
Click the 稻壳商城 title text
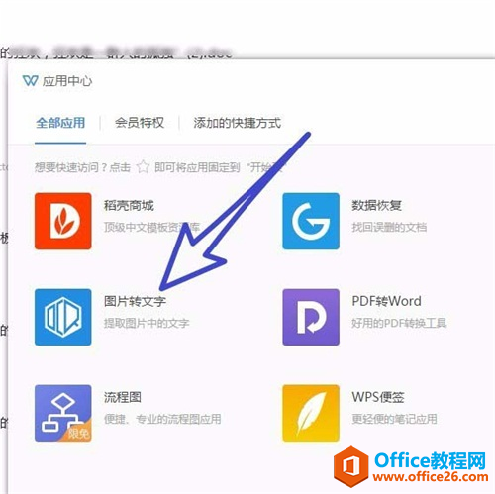pyautogui.click(x=129, y=205)
